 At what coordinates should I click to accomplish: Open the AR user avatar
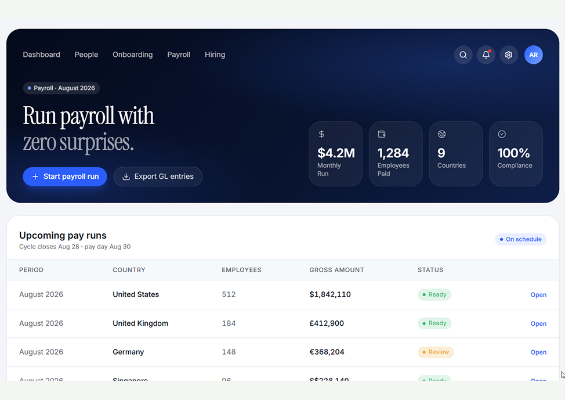click(533, 55)
